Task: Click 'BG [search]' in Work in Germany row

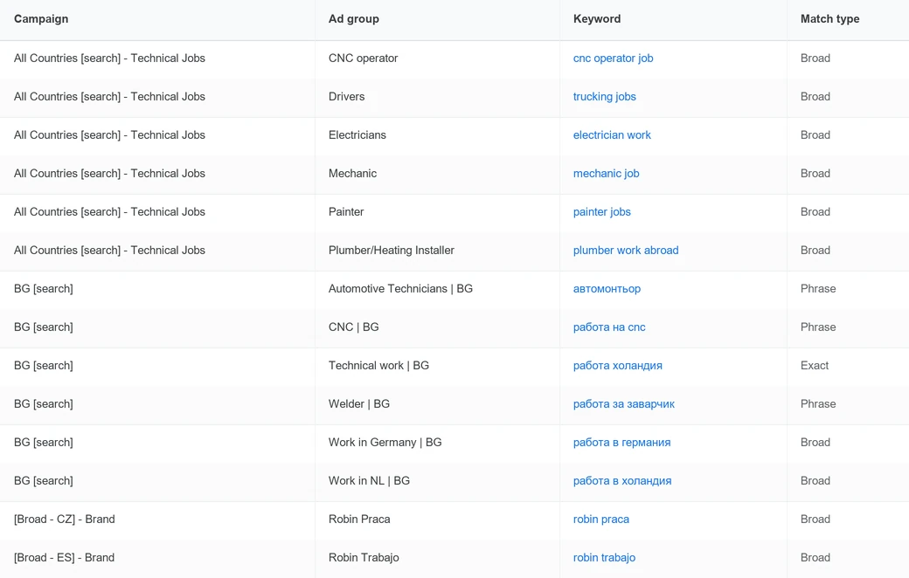Action: (x=44, y=442)
